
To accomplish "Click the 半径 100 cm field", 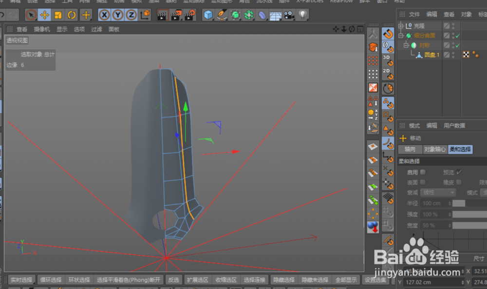I will pyautogui.click(x=434, y=204).
